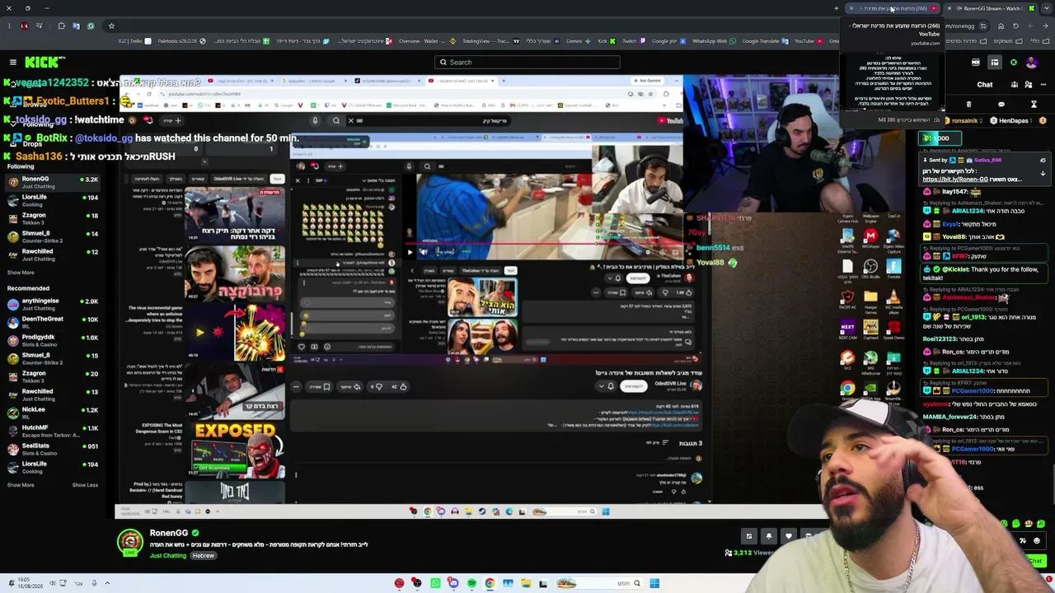The width and height of the screenshot is (1055, 593).
Task: Show chat users list icon
Action: 1029,84
